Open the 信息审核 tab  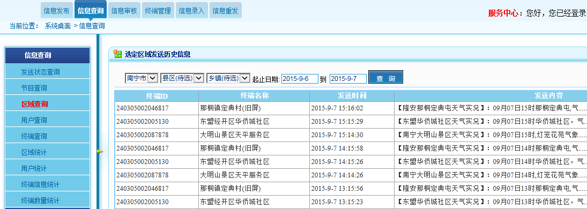(124, 11)
